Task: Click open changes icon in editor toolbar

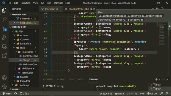Action: 157,9
